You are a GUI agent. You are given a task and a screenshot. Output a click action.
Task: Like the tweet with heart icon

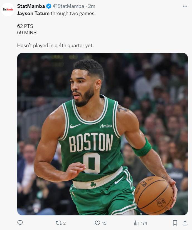point(97,223)
